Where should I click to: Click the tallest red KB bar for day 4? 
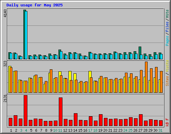pos(25,111)
